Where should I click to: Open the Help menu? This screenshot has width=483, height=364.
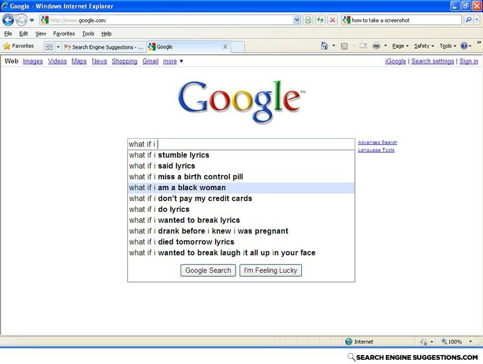point(106,34)
